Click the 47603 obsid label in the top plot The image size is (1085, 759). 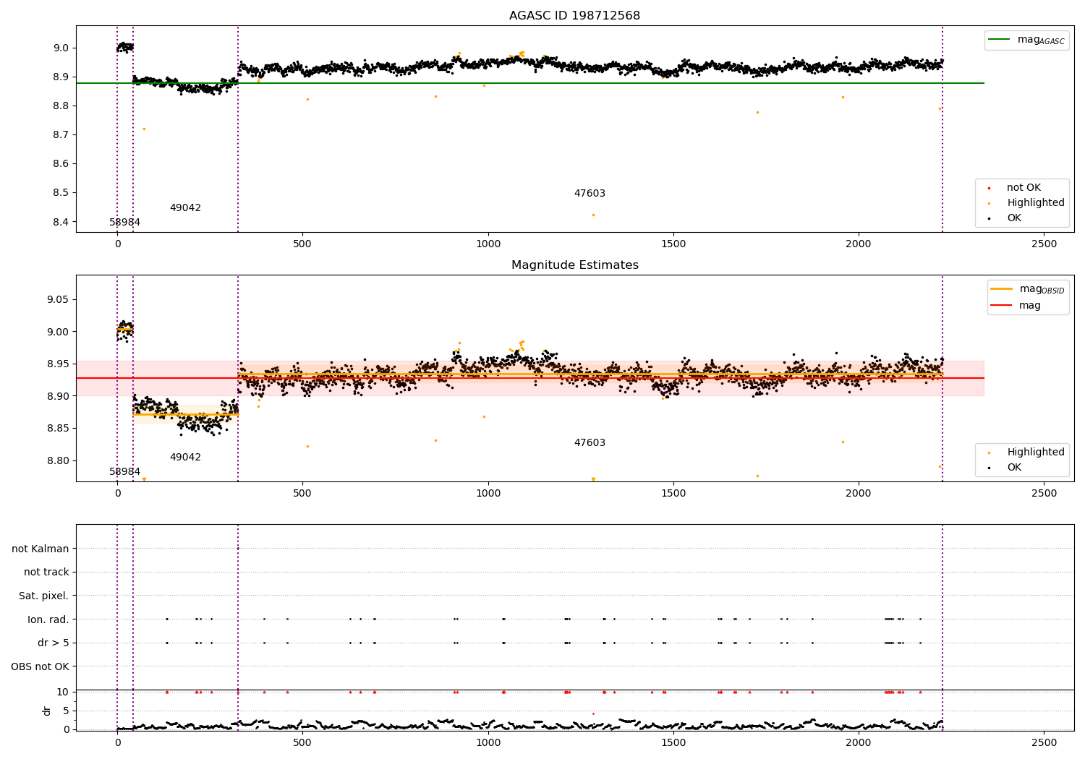point(590,194)
